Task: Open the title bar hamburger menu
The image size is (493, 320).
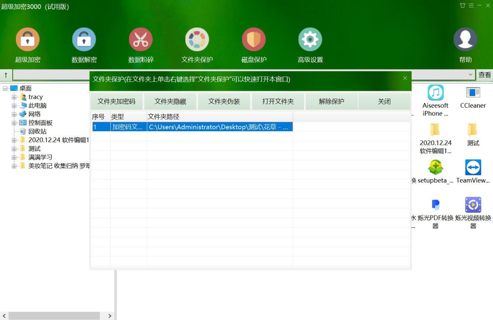Action: tap(471, 5)
